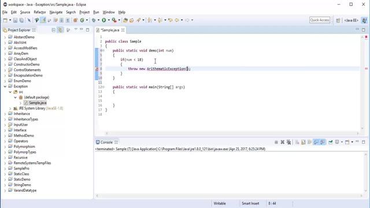Click the editor horizontal scrollbar
The height and width of the screenshot is (208, 370).
(x=232, y=133)
